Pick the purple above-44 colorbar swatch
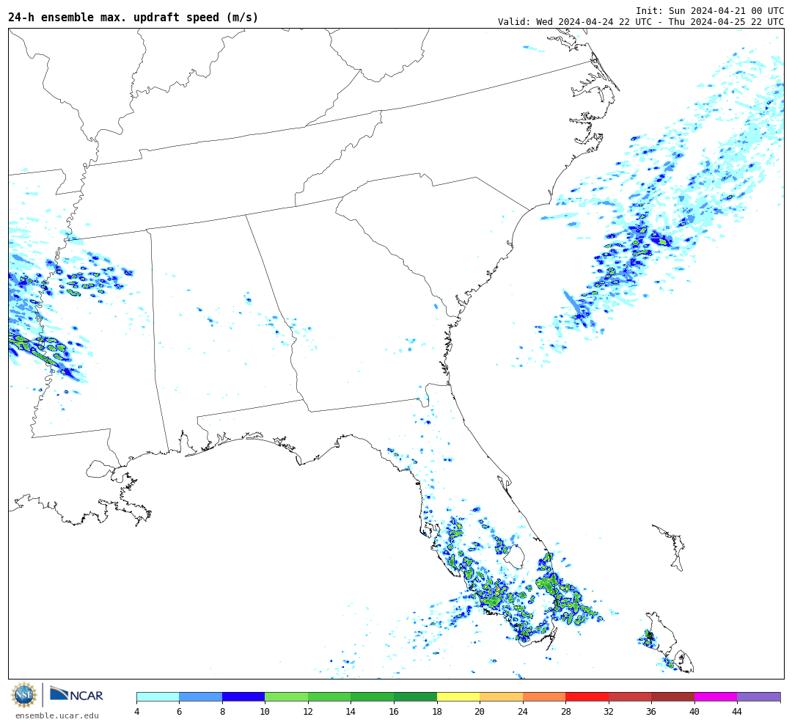Screen dimensions: 792x725 [759, 697]
